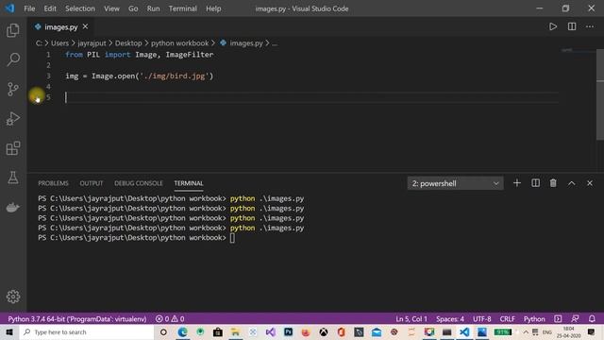The height and width of the screenshot is (340, 604).
Task: Open the Search view in activity bar
Action: tap(13, 59)
